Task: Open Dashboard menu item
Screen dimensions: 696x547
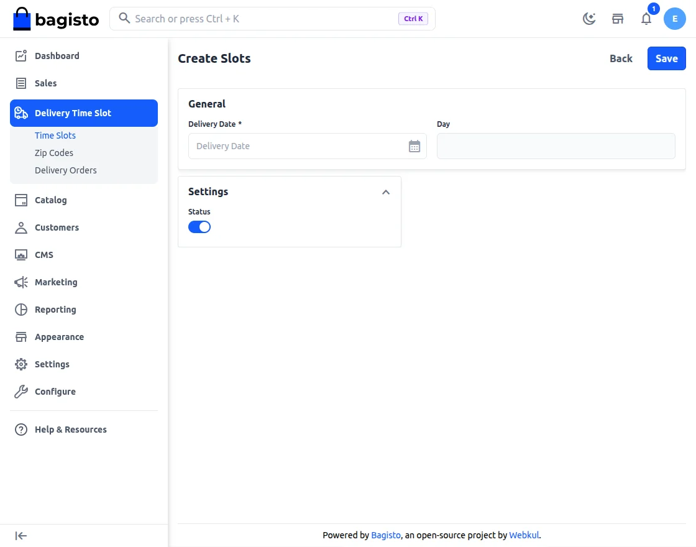Action: click(84, 56)
